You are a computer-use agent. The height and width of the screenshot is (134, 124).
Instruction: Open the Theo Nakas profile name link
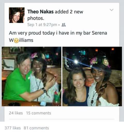pyautogui.click(x=41, y=12)
